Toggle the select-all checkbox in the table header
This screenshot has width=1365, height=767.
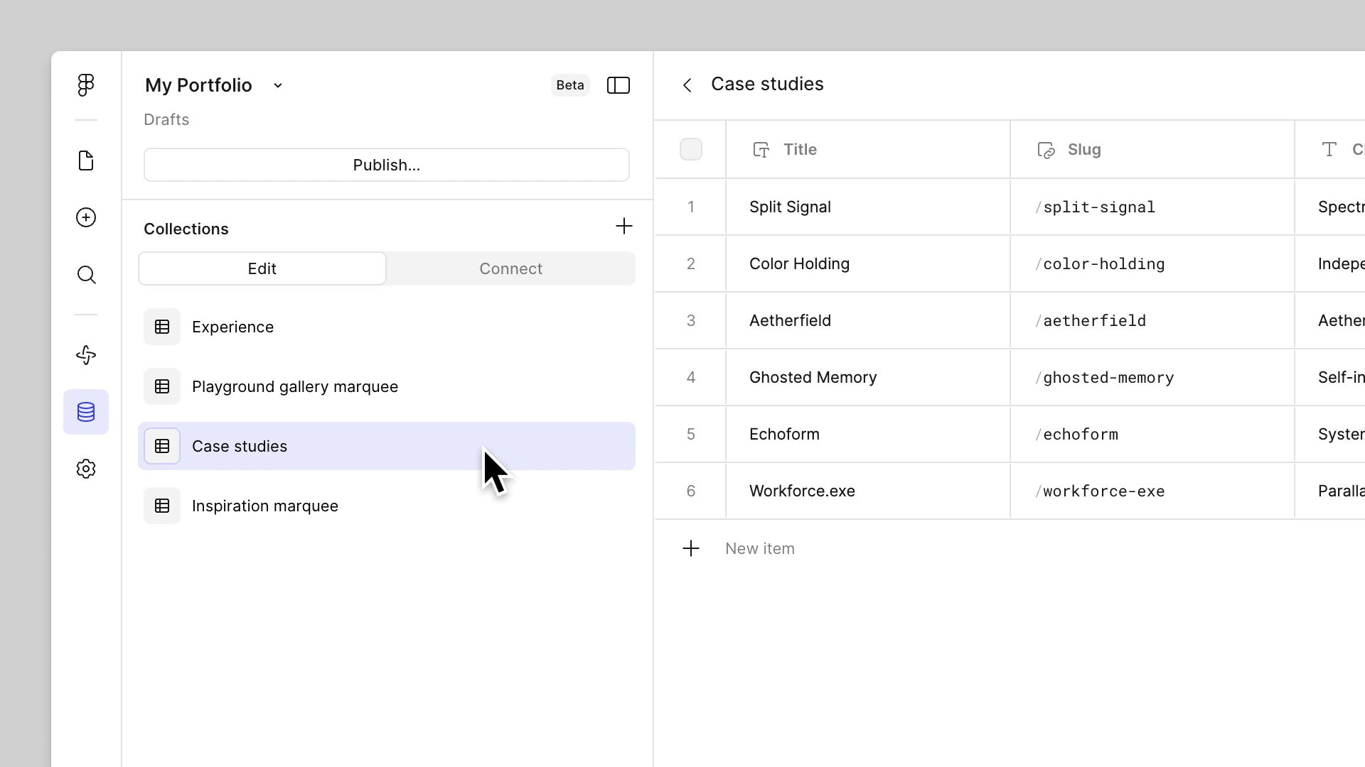[x=690, y=149]
